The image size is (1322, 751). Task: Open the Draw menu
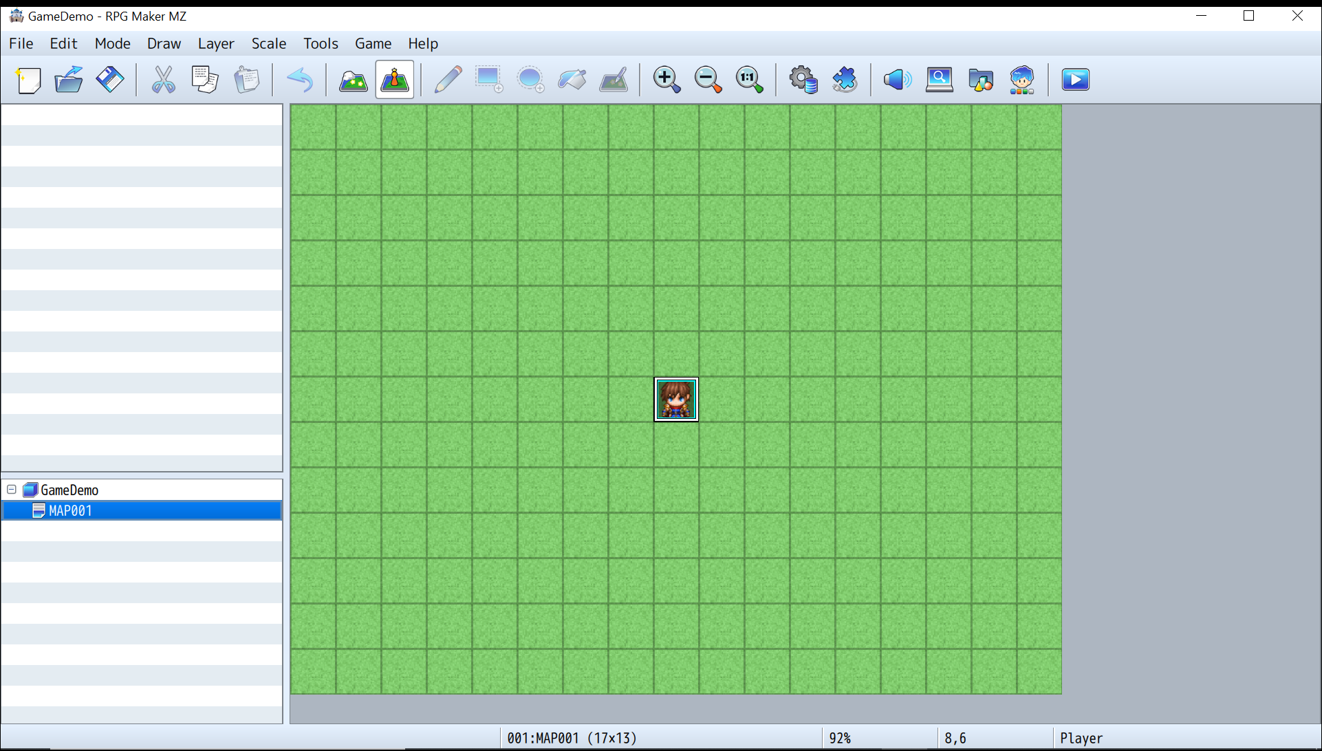click(164, 43)
